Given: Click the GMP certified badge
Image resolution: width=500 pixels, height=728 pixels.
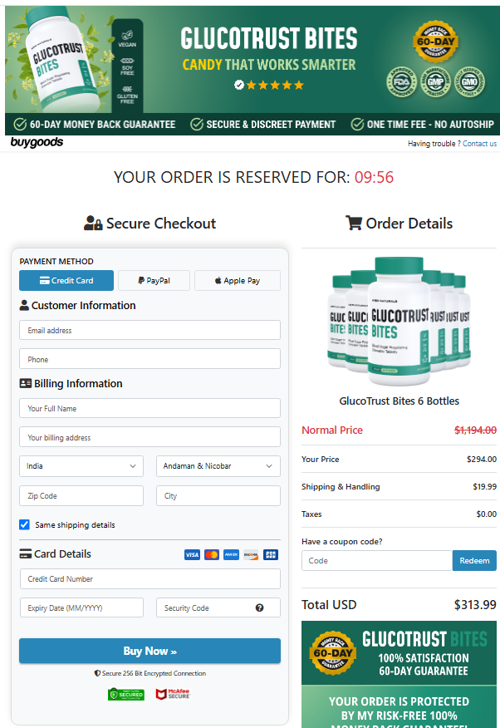Looking at the screenshot, I should click(x=435, y=81).
